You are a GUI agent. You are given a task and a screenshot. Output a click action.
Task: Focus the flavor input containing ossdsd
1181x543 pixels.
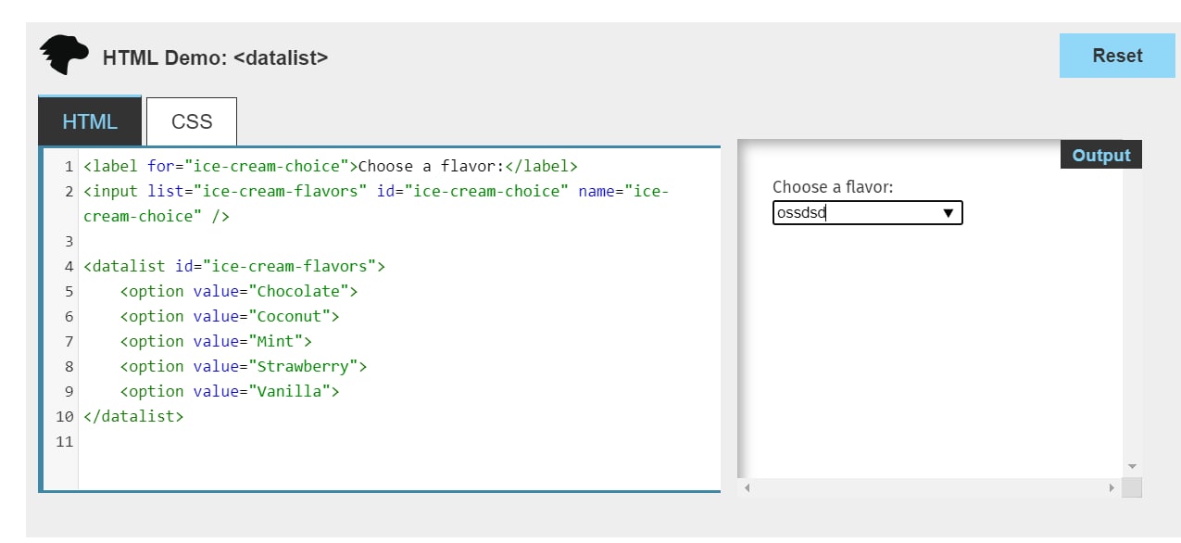click(867, 213)
